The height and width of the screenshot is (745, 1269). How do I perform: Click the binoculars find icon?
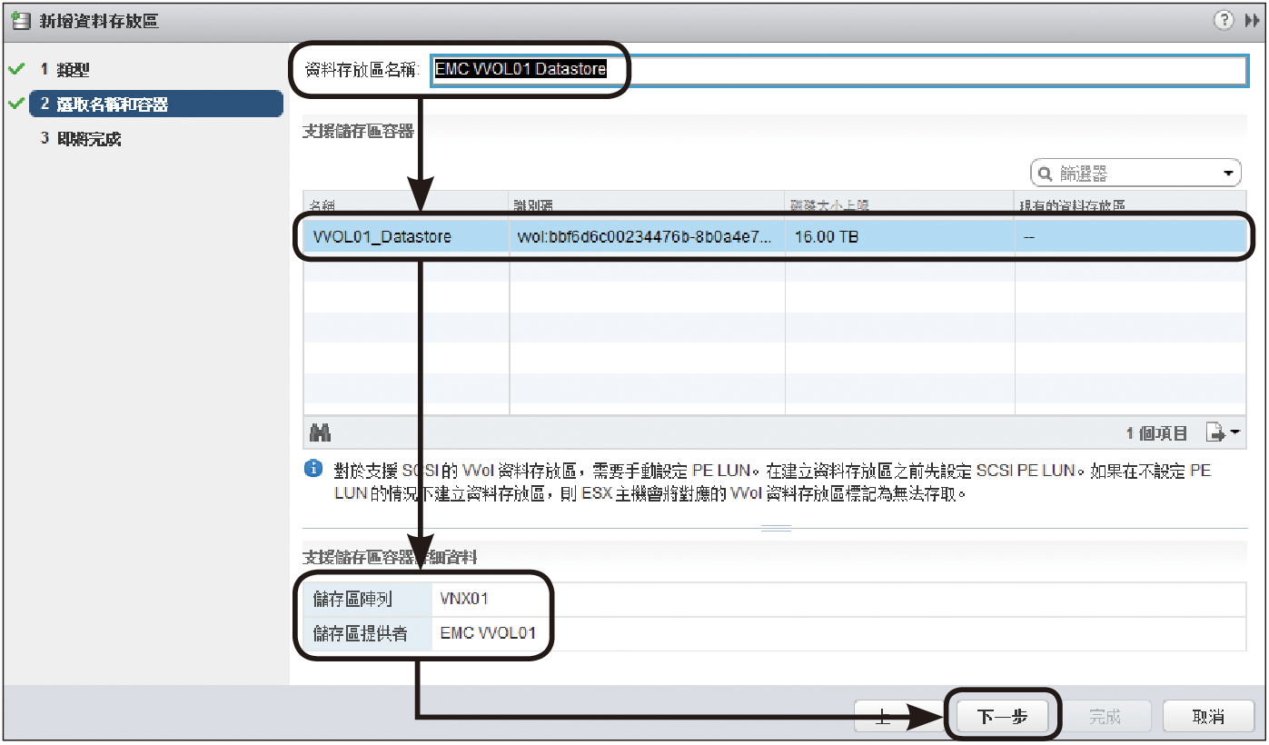click(319, 432)
